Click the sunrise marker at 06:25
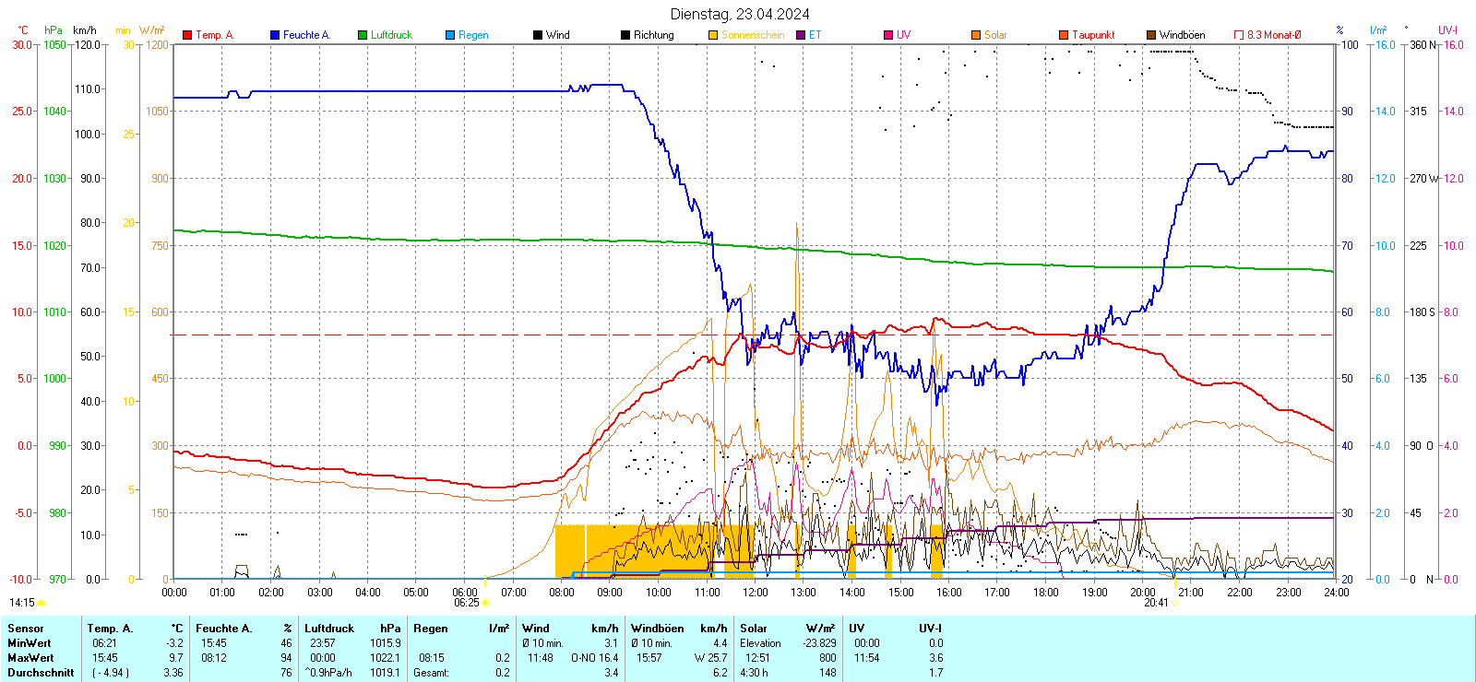Screen dimensions: 1476x682 (x=486, y=603)
